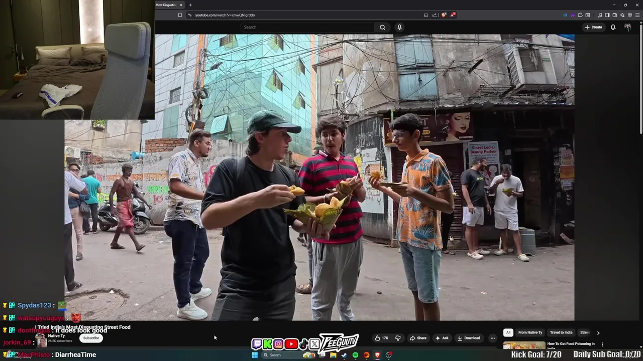643x361 pixels.
Task: Click the recommended video thumbnail
Action: pyautogui.click(x=524, y=345)
